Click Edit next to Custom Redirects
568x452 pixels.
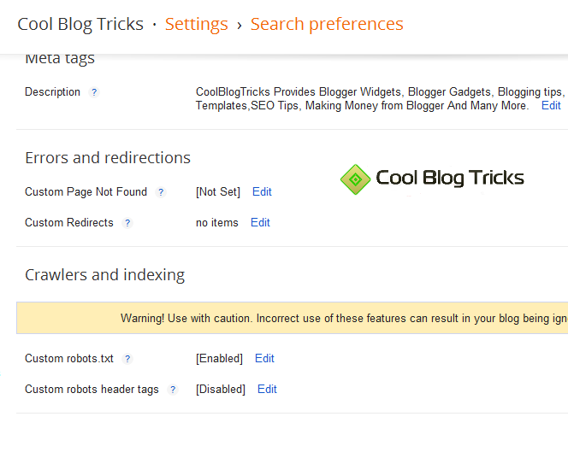click(260, 223)
